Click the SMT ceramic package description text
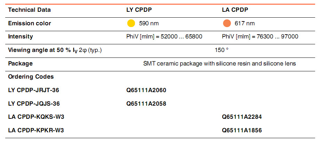The width and height of the screenshot is (320, 160). [219, 63]
